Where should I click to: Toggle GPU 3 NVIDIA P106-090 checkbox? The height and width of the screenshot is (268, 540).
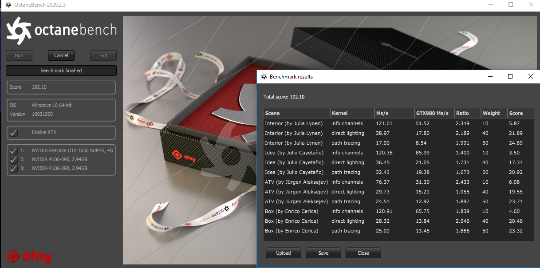tap(14, 168)
